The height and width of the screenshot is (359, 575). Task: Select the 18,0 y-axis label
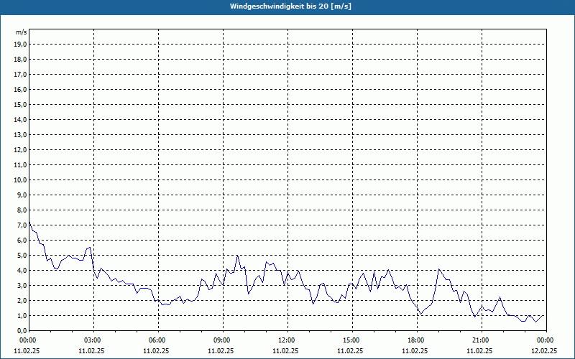[x=20, y=60]
